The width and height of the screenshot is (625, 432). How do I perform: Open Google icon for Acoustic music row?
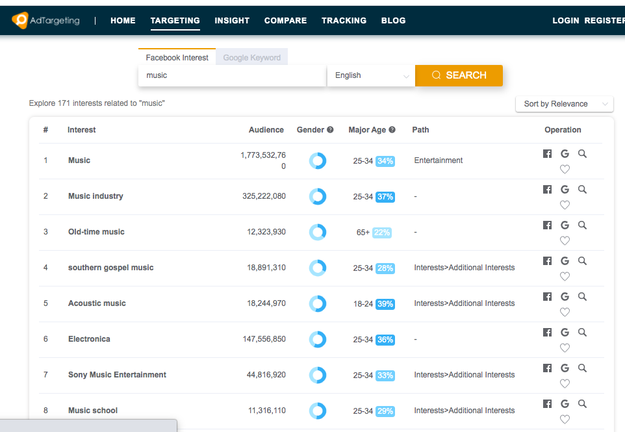pos(565,296)
